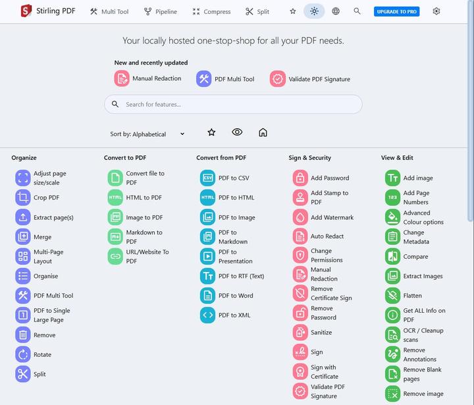Toggle the eye visibility filter icon
This screenshot has width=474, height=405.
coord(237,132)
